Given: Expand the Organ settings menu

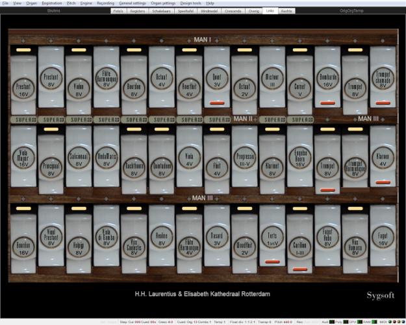Looking at the screenshot, I should (x=163, y=3).
